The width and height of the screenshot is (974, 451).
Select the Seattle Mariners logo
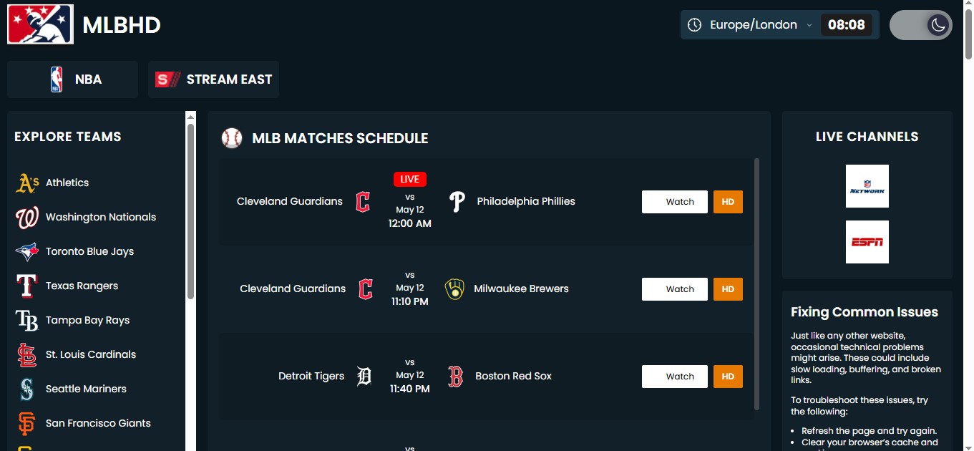click(x=27, y=389)
